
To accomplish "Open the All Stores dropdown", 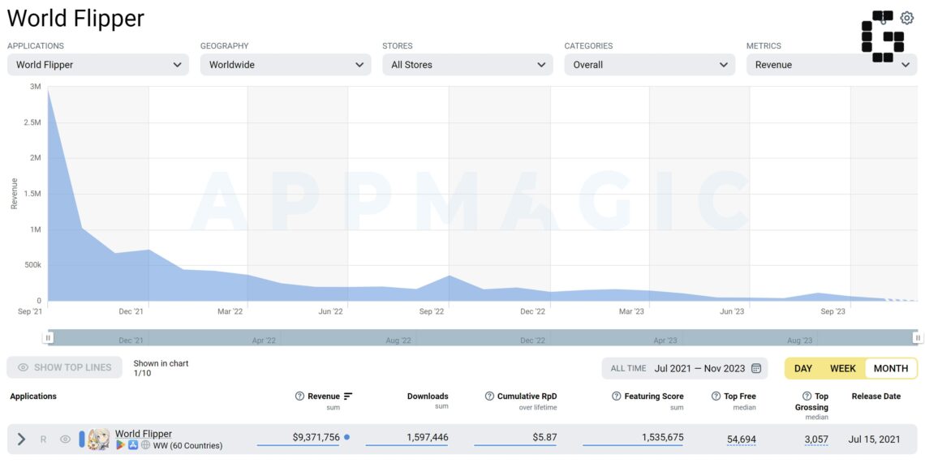I will coord(468,65).
